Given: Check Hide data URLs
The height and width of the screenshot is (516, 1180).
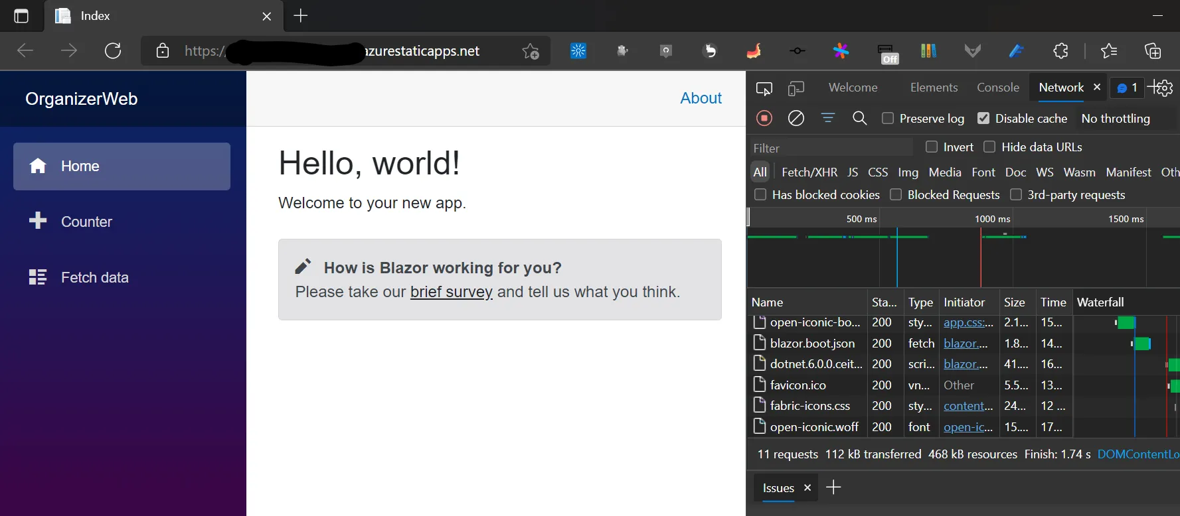Looking at the screenshot, I should point(989,147).
